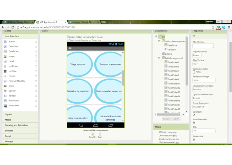The width and height of the screenshot is (232, 165).
Task: Click the Components panel horizontal scrollbar
Action: click(x=168, y=115)
